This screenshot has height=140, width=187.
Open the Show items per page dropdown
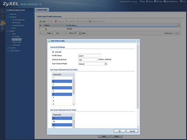[x=80, y=33]
